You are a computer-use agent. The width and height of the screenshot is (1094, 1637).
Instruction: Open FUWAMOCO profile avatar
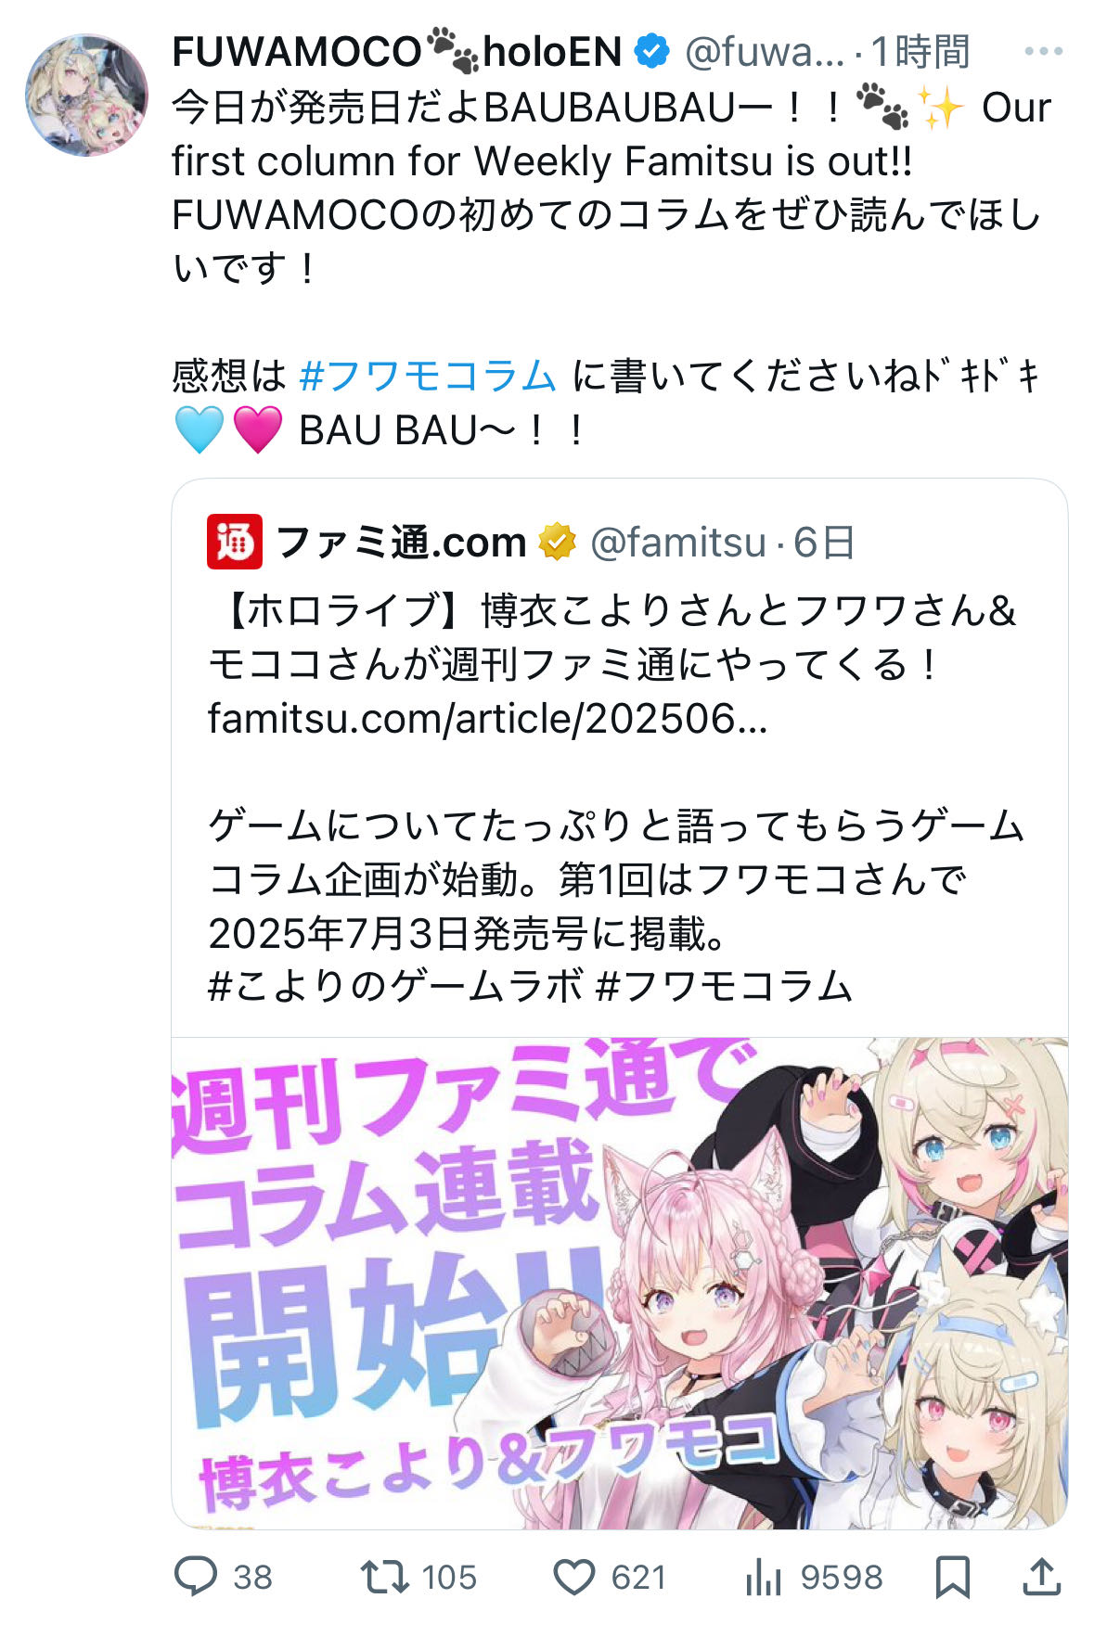pos(86,95)
